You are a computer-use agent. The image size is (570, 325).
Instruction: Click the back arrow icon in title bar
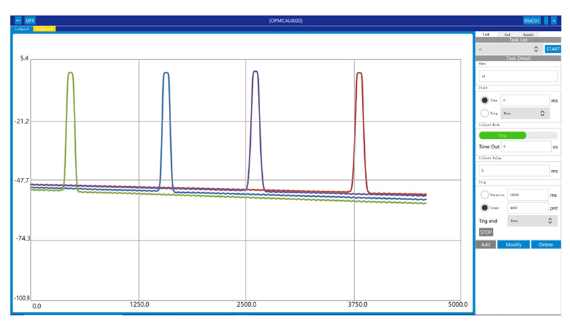point(18,21)
